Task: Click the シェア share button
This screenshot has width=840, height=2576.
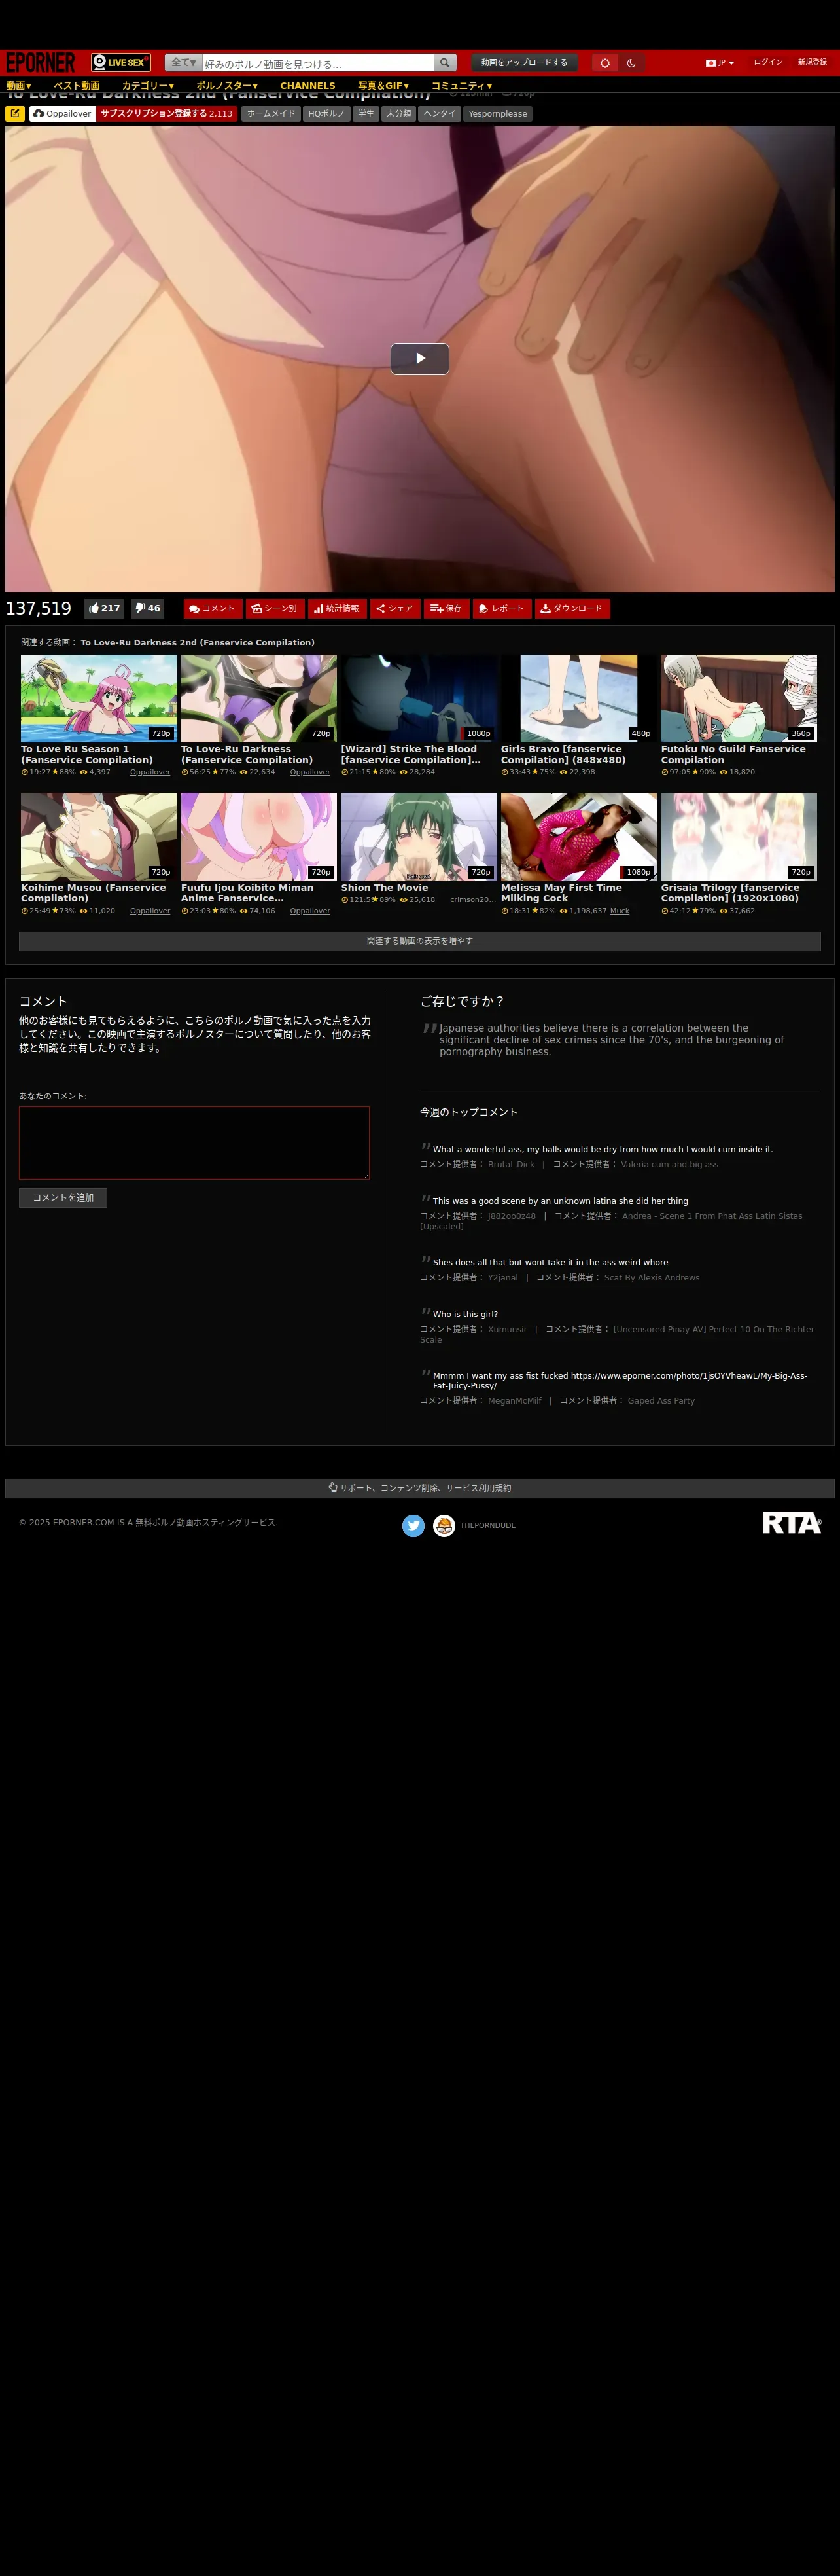Action: coord(394,608)
